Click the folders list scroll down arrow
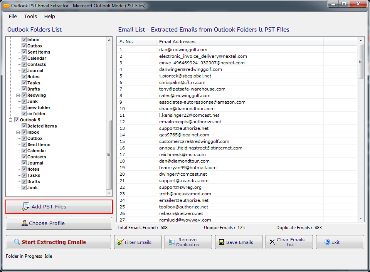The height and width of the screenshot is (272, 370). pos(109,193)
